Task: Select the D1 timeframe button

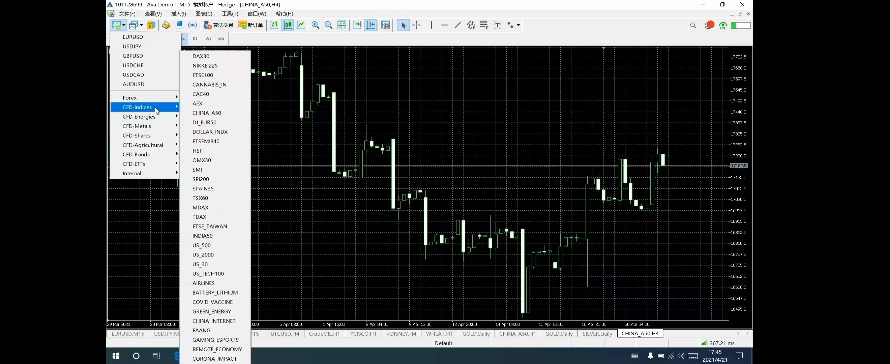Action: click(195, 39)
